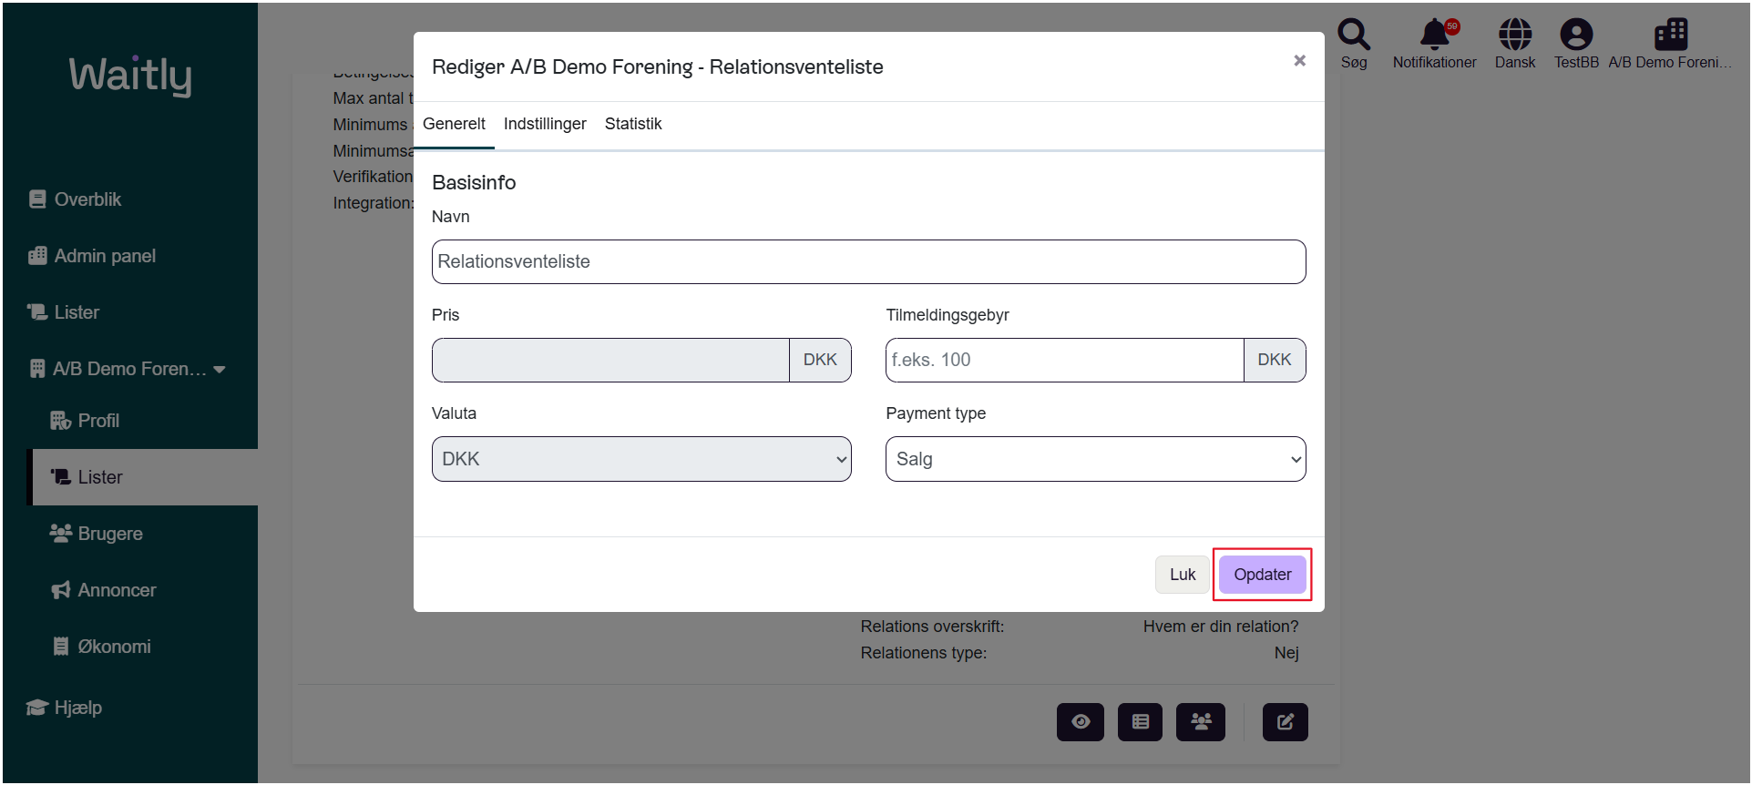
Task: Switch to the Generelt tab
Action: click(x=454, y=124)
